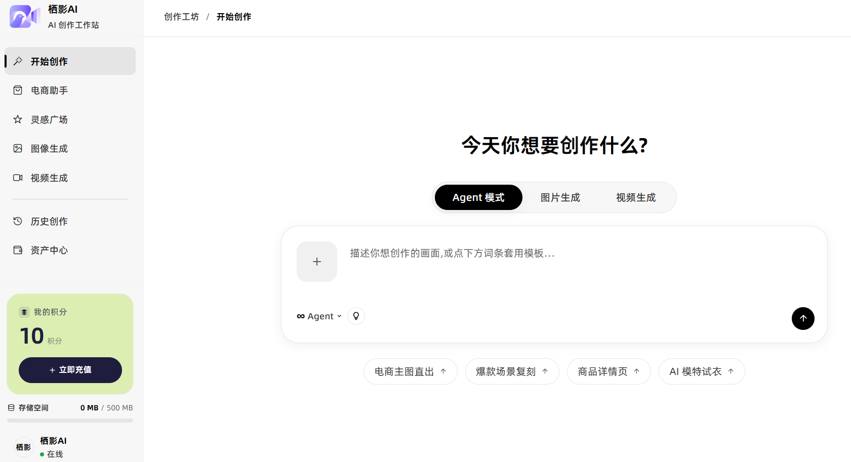
Task: Select the Agent 模式 tab
Action: pos(478,197)
